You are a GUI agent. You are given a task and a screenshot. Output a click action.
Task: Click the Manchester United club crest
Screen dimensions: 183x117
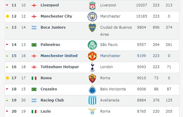92,56
